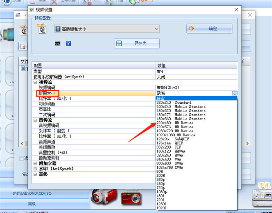Open the 高质量和大小 preset dropdown
This screenshot has height=213, width=272.
tap(107, 29)
